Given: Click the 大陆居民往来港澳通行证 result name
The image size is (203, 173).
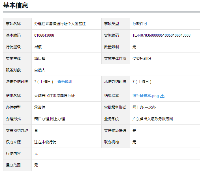Looking at the screenshot, I should (54, 96).
